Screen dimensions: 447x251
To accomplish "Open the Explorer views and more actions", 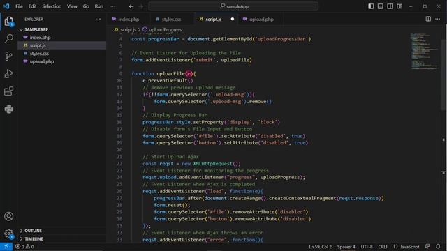I will click(98, 19).
